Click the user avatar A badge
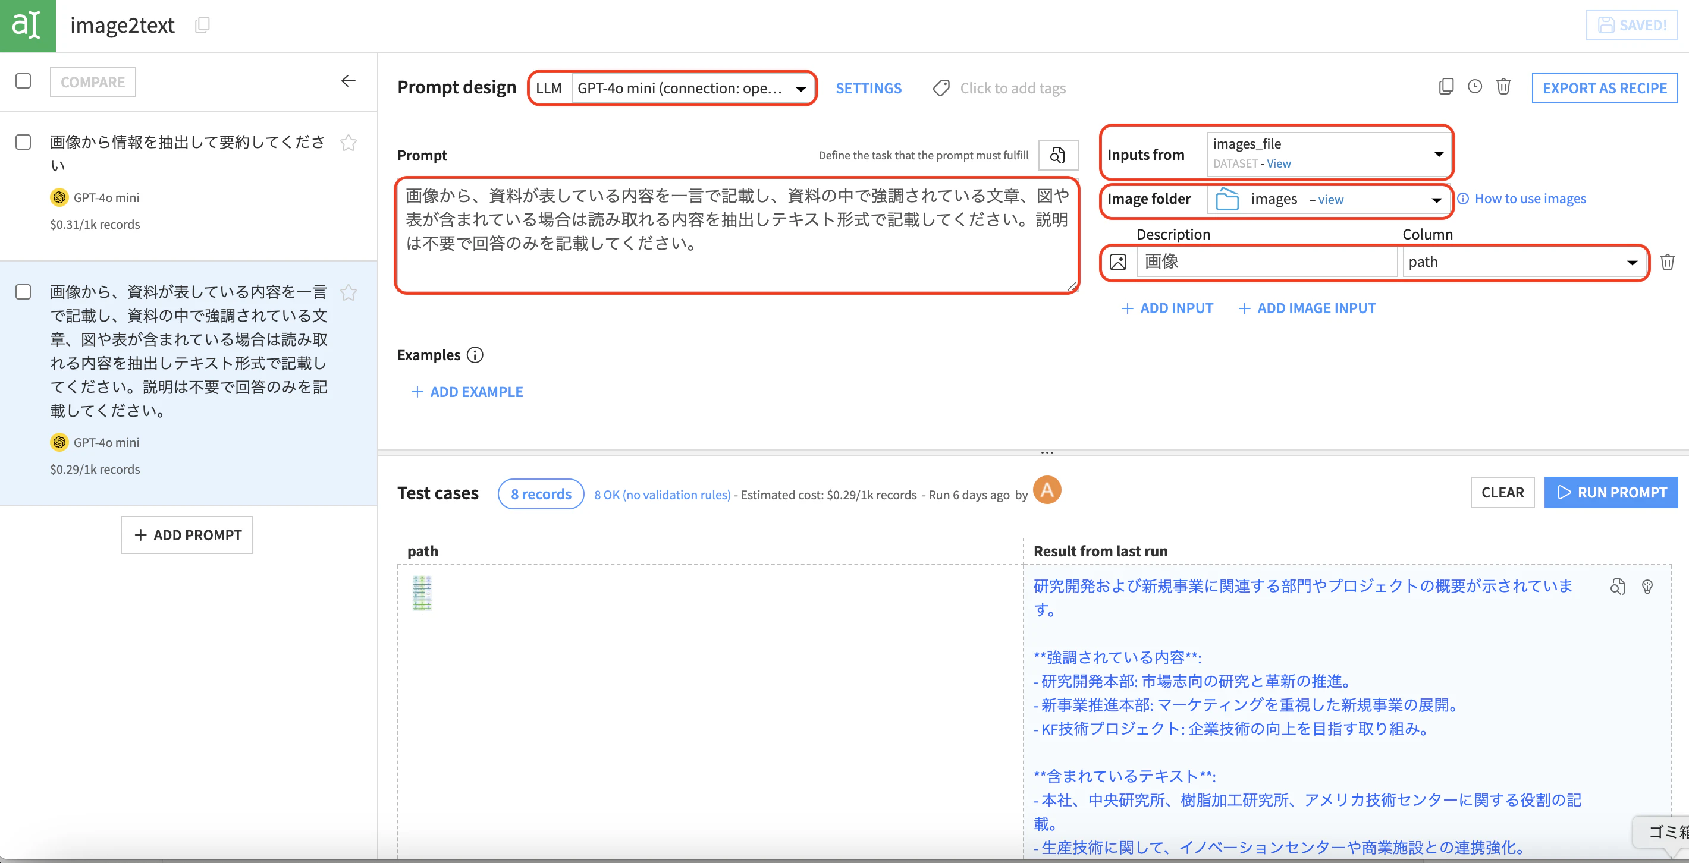Screen dimensions: 1689x863 1047,491
